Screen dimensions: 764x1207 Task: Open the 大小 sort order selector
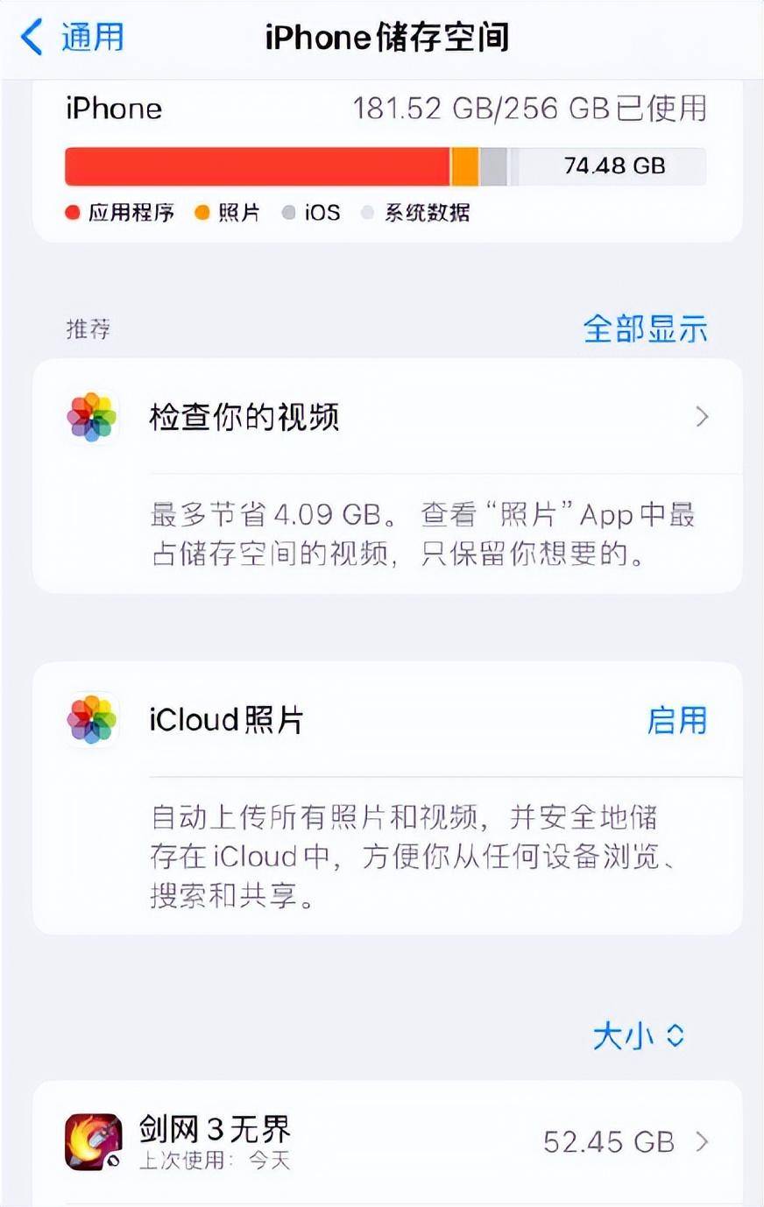pyautogui.click(x=639, y=1035)
